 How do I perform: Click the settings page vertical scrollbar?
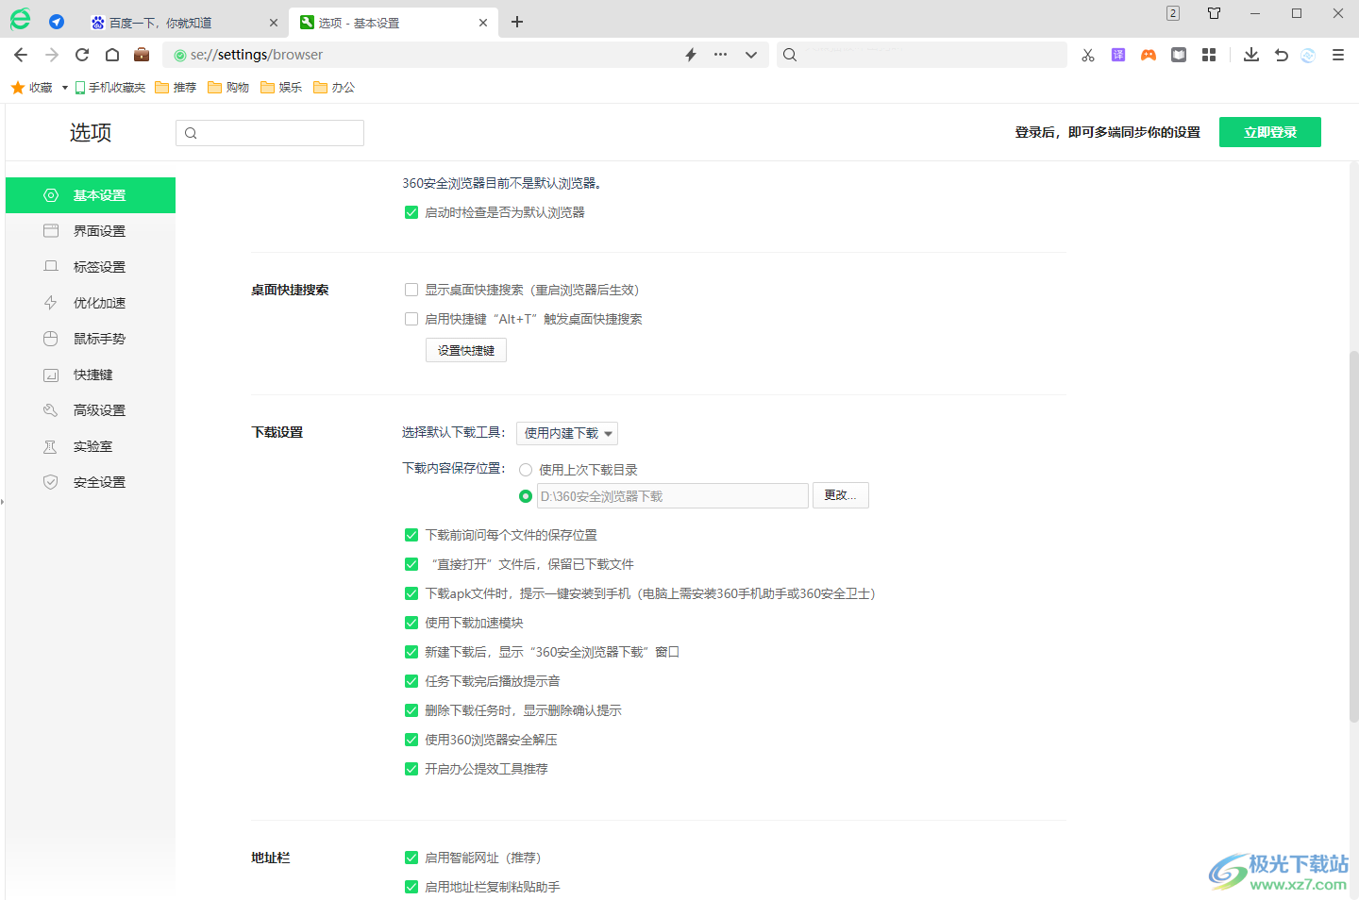pos(1353,536)
